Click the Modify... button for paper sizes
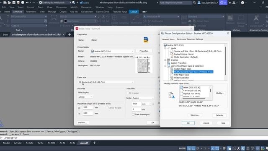The height and width of the screenshot is (151, 268). [x=220, y=93]
